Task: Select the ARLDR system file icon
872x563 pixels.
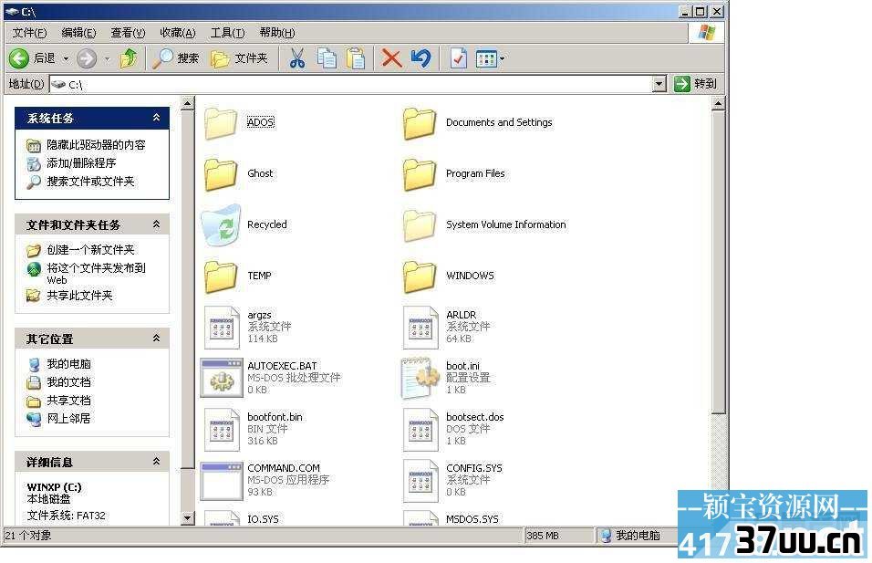Action: (420, 328)
